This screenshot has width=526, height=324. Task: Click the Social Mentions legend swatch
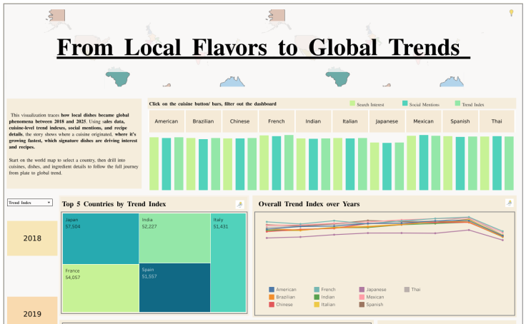pyautogui.click(x=405, y=103)
